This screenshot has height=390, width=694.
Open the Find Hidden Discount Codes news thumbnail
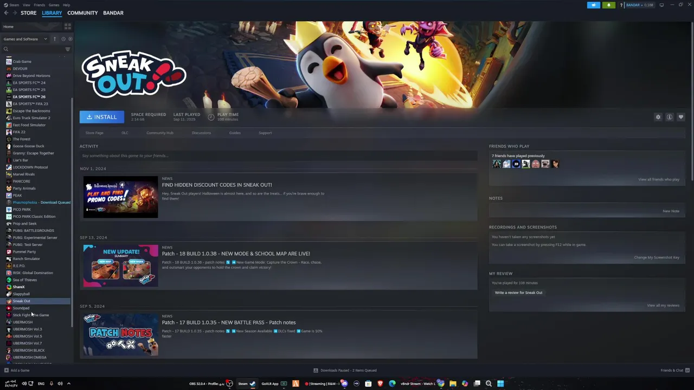point(120,197)
